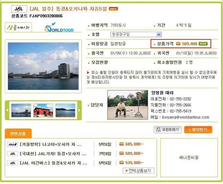Show next thumbnails with right arrow

(79, 110)
